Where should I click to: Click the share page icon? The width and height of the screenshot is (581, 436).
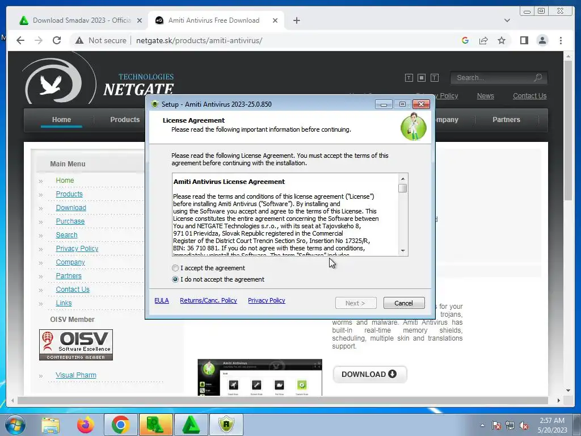tap(483, 40)
